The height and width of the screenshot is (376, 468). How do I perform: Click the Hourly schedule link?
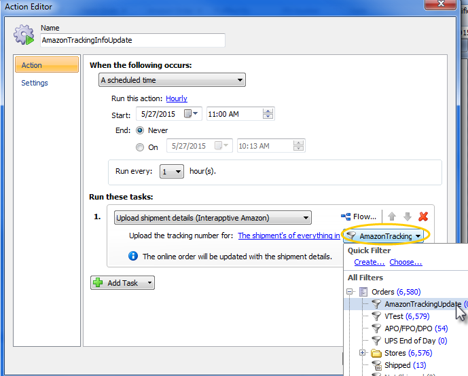pos(177,98)
